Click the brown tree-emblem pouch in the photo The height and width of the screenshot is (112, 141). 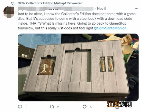pyautogui.click(x=46, y=67)
